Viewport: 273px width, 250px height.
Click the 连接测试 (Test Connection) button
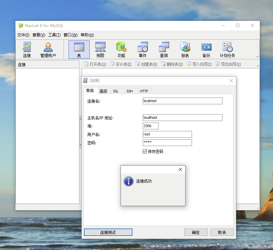pos(108,232)
